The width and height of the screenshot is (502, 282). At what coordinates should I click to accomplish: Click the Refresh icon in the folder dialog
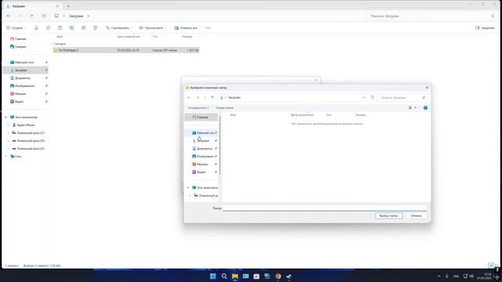click(x=373, y=97)
